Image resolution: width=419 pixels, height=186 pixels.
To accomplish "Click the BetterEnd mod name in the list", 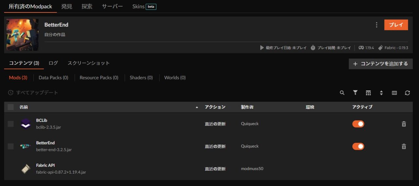I will pos(45,143).
